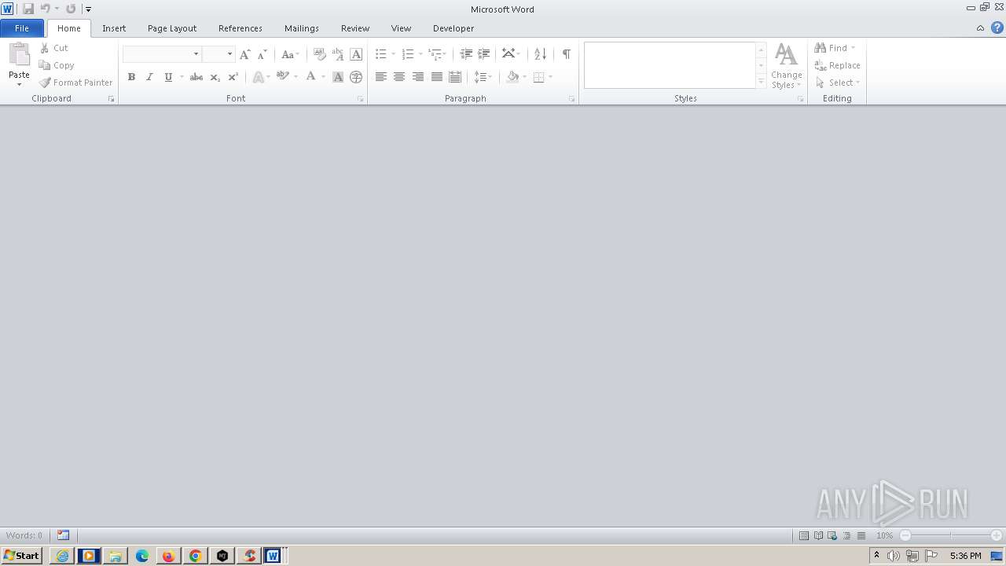The image size is (1006, 566).
Task: Click the Multilevel List icon
Action: 435,54
